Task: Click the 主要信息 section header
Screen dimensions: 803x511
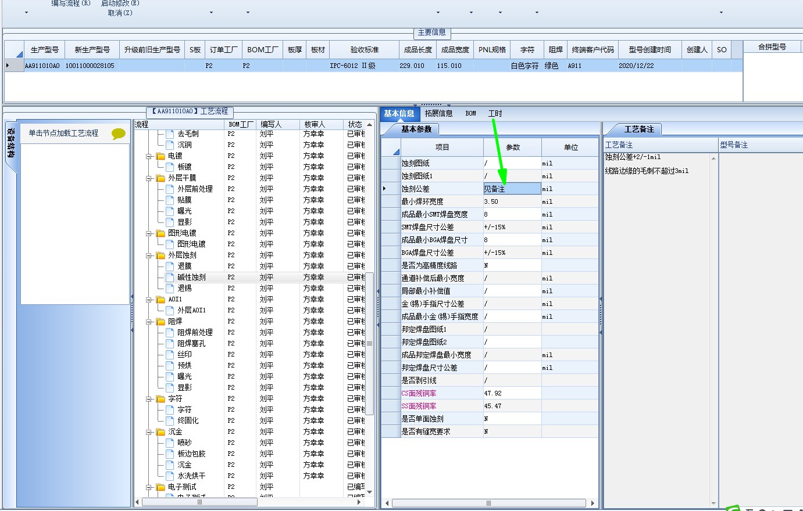Action: (x=432, y=32)
